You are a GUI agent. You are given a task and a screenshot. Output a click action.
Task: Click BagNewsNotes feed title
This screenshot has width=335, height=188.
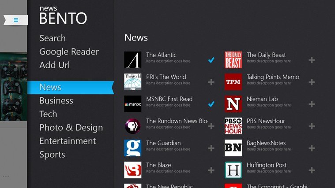[266, 143]
